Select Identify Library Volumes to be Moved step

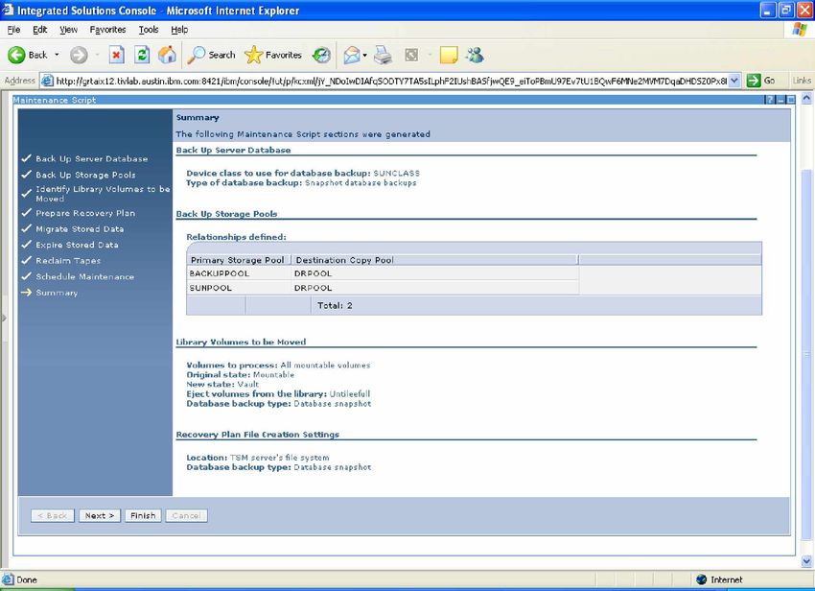tap(103, 194)
